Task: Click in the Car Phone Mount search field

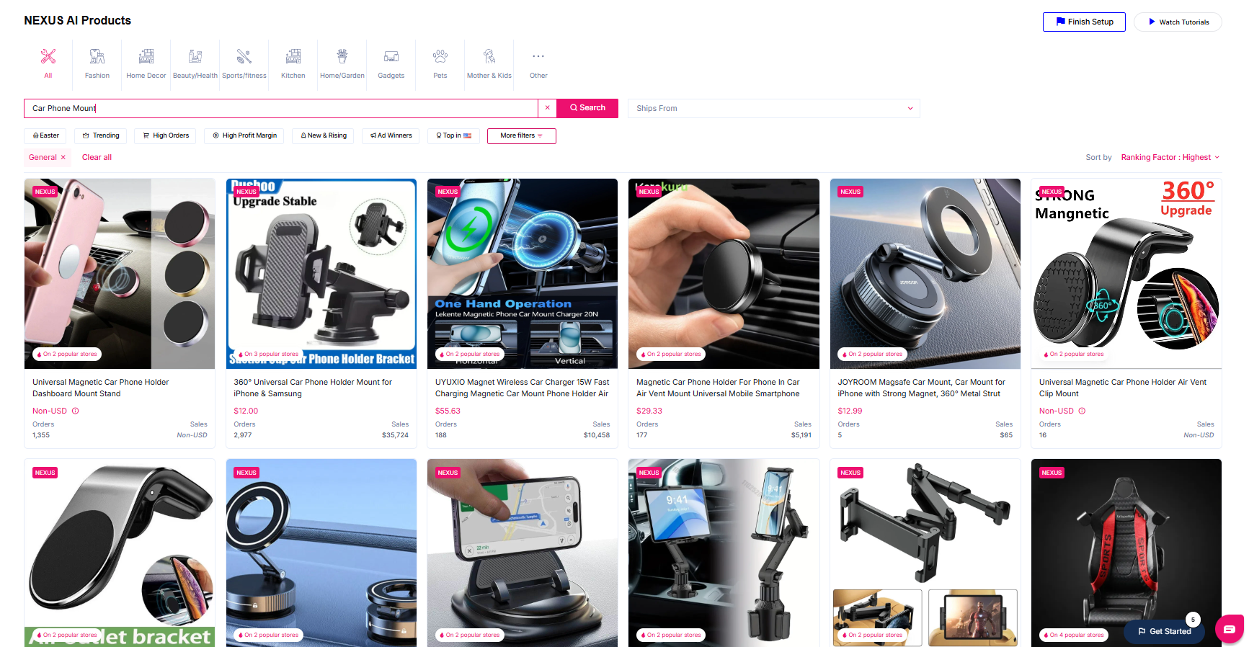Action: [x=281, y=108]
